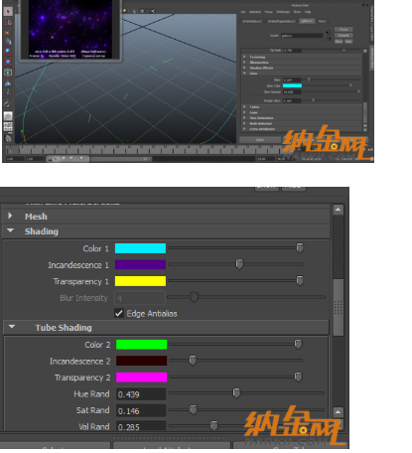The height and width of the screenshot is (453, 412).
Task: Click the render preview galaxy thumbnail
Action: (x=70, y=29)
